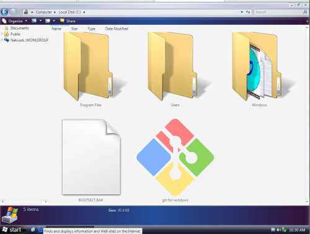The image size is (310, 234).
Task: Open the address bar history dropdown
Action: pos(242,12)
